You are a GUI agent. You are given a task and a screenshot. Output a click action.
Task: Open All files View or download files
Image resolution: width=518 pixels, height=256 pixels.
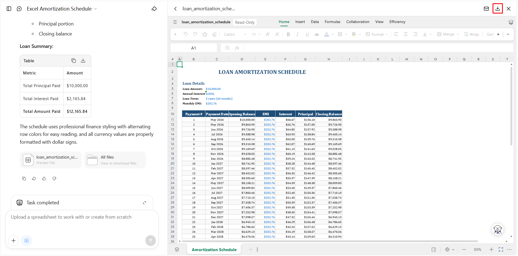click(x=115, y=160)
